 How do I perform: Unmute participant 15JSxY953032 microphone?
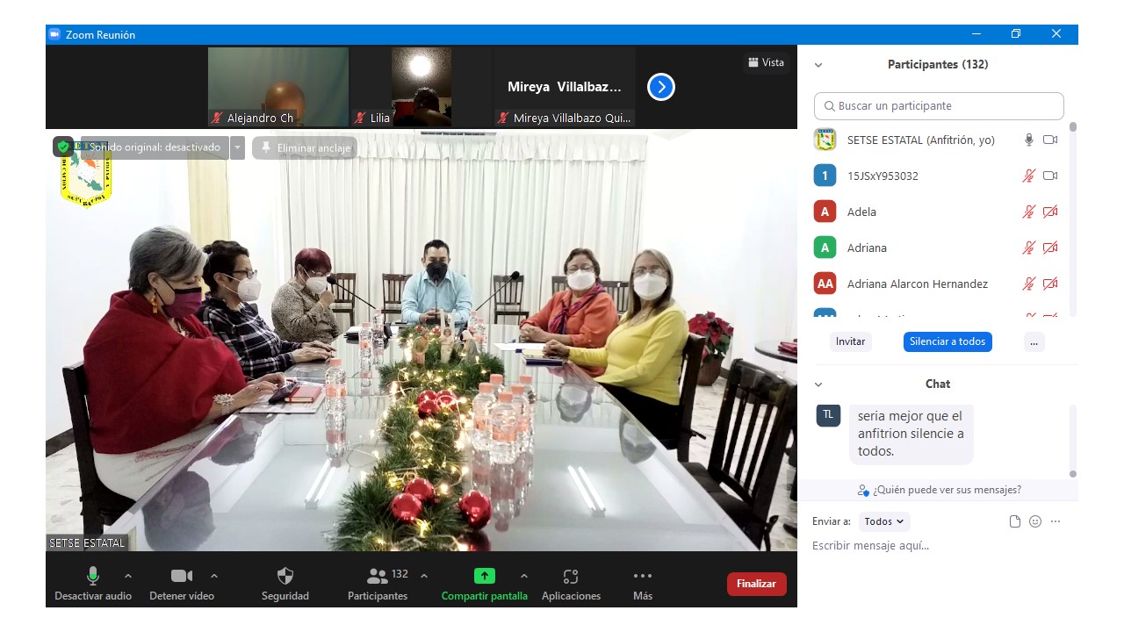pos(1029,176)
